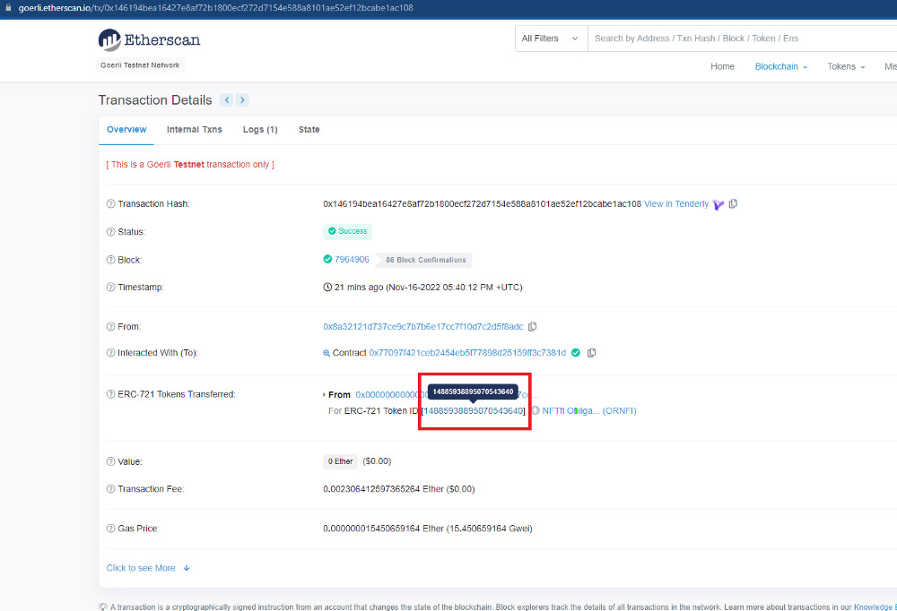Viewport: 897px width, 611px height.
Task: Click the Timestamp help icon
Action: pos(111,288)
